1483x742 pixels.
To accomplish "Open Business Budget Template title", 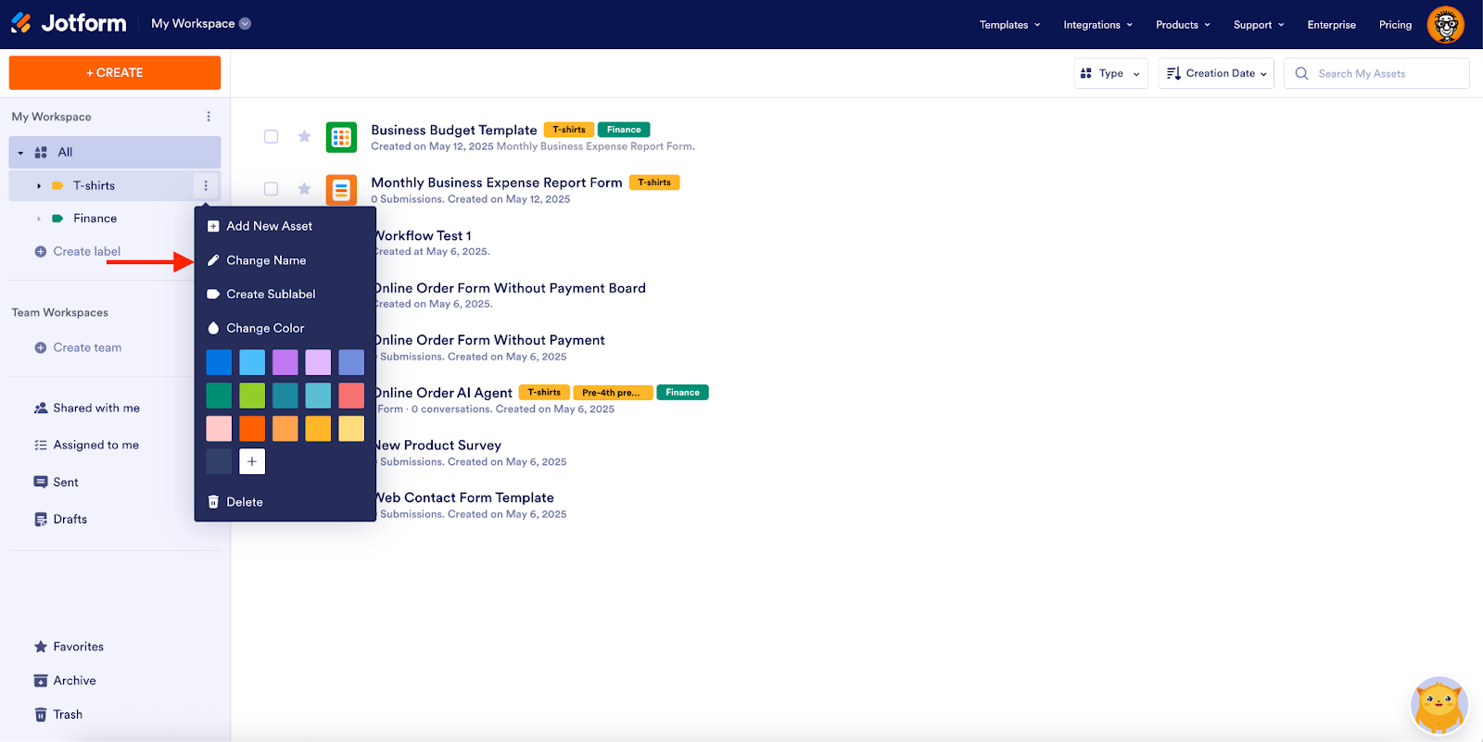I will coord(454,130).
